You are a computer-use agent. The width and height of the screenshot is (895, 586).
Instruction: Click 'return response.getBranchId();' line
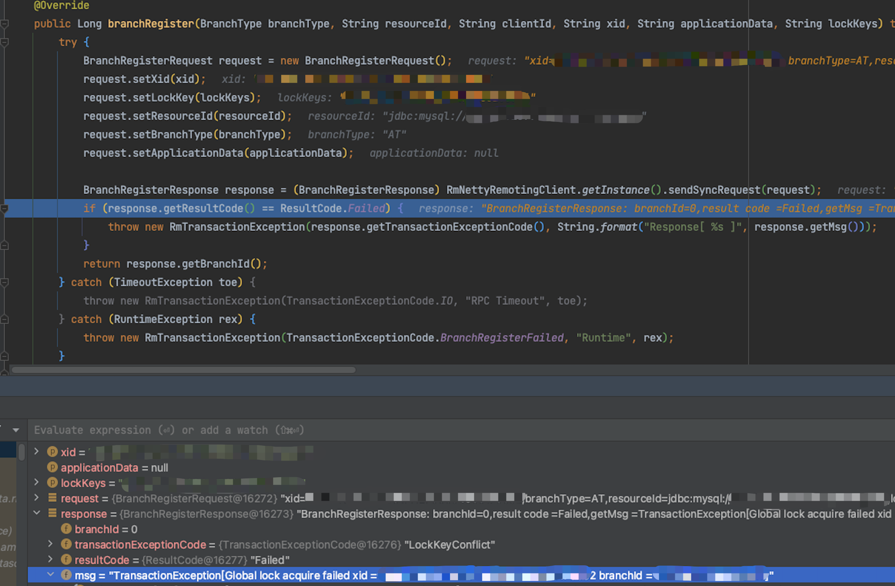(x=175, y=264)
